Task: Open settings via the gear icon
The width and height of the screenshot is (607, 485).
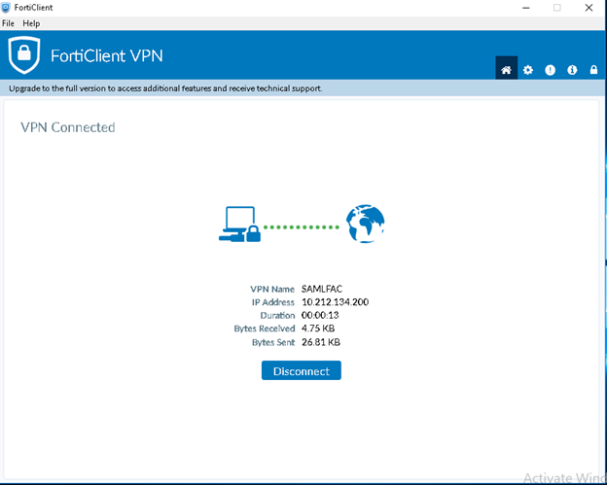Action: click(528, 70)
